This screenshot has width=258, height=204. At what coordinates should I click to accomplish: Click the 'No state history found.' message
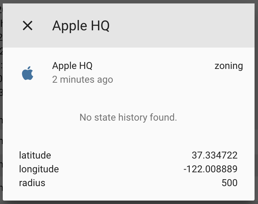pos(128,118)
